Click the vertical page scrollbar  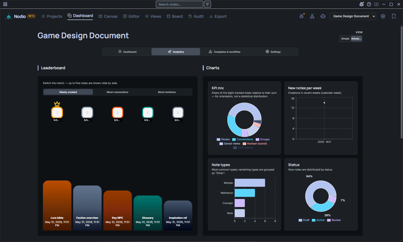[x=402, y=82]
